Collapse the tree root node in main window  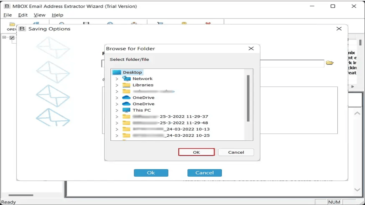[x=4, y=37]
